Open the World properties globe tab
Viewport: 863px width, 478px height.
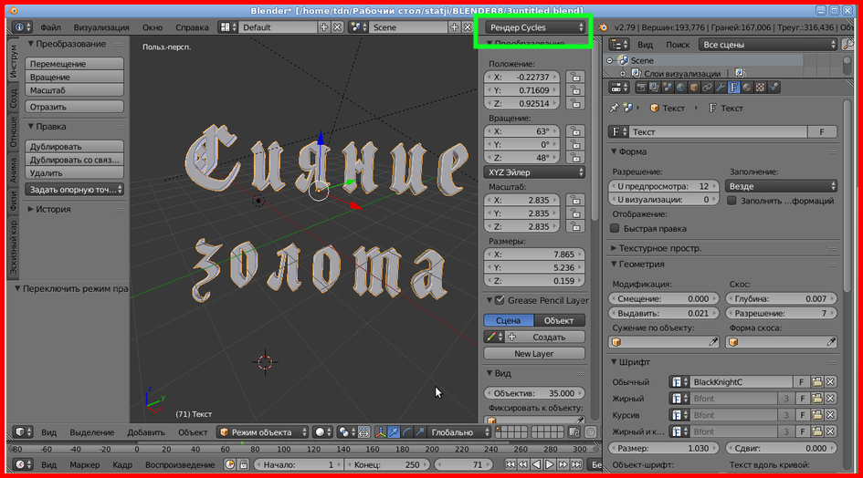(681, 88)
